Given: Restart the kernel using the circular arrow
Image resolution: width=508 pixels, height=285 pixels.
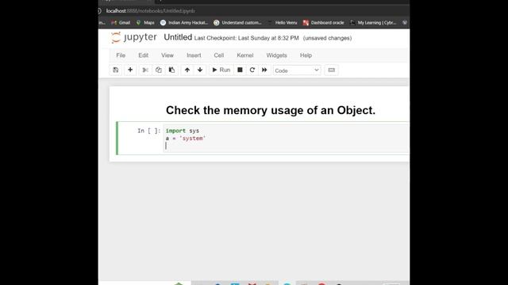Looking at the screenshot, I should point(252,70).
